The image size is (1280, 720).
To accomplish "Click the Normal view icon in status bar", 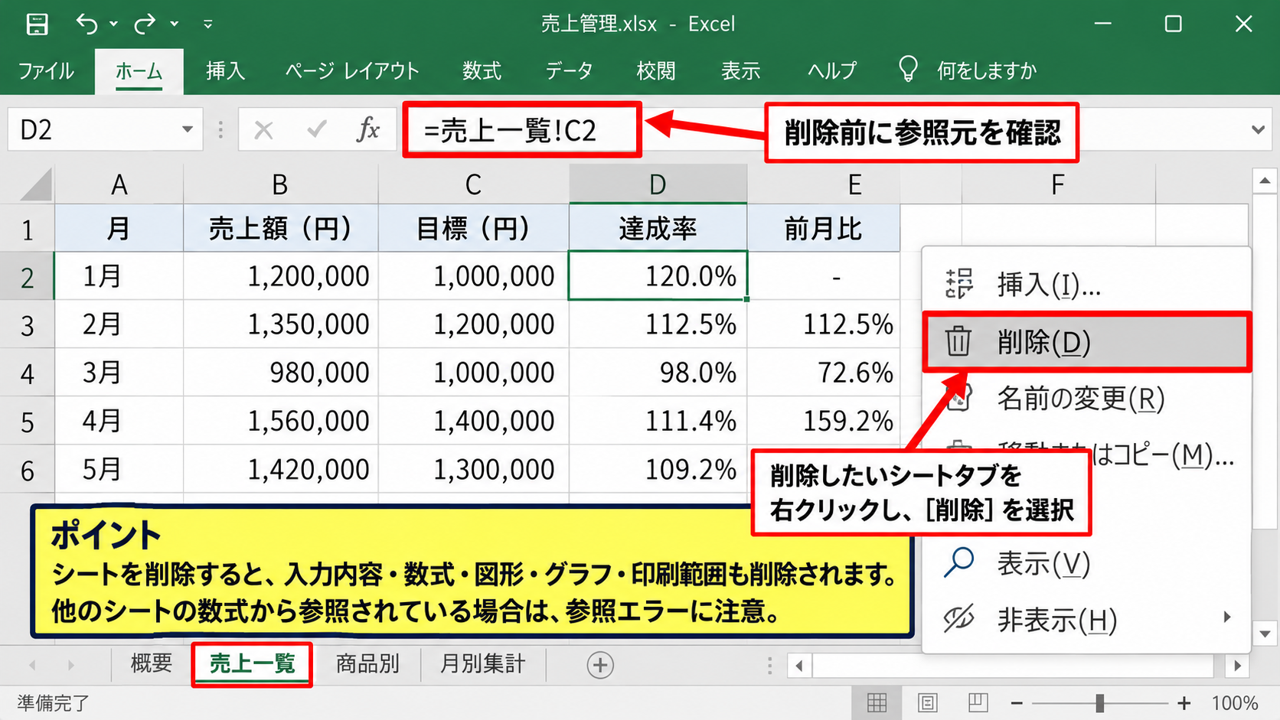I will [x=877, y=702].
